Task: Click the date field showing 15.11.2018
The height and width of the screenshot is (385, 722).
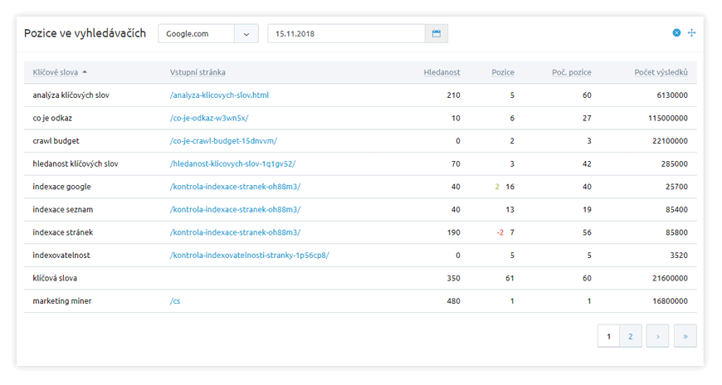Action: (x=346, y=34)
